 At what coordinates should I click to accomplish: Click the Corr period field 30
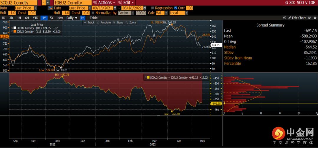pyautogui.click(x=190, y=8)
